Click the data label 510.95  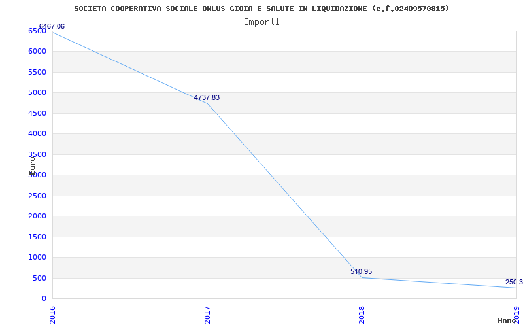coord(361,271)
